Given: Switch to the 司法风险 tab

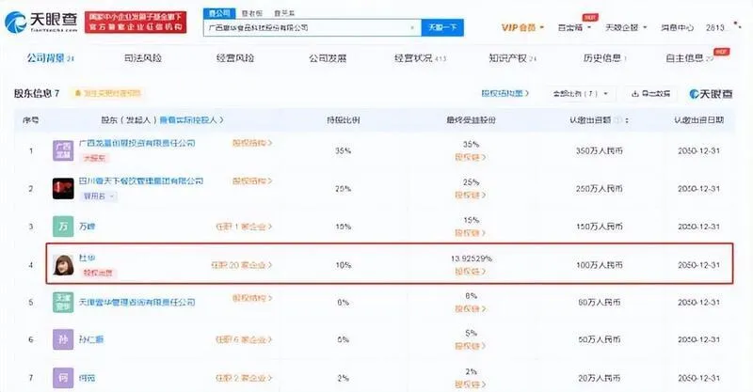Looking at the screenshot, I should [143, 58].
